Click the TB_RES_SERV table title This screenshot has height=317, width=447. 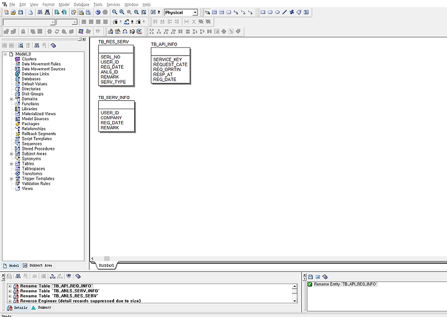[x=114, y=42]
